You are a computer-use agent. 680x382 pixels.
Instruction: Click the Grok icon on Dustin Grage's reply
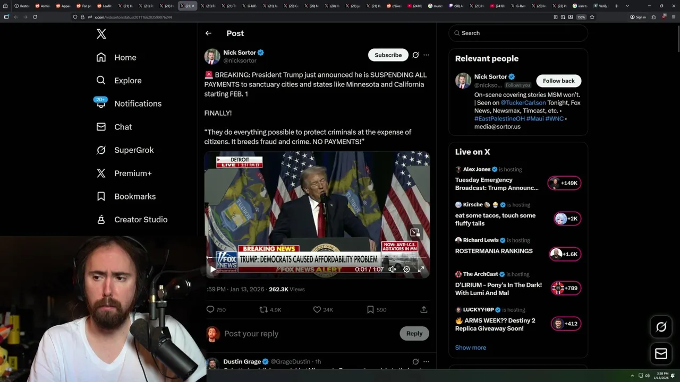415,362
